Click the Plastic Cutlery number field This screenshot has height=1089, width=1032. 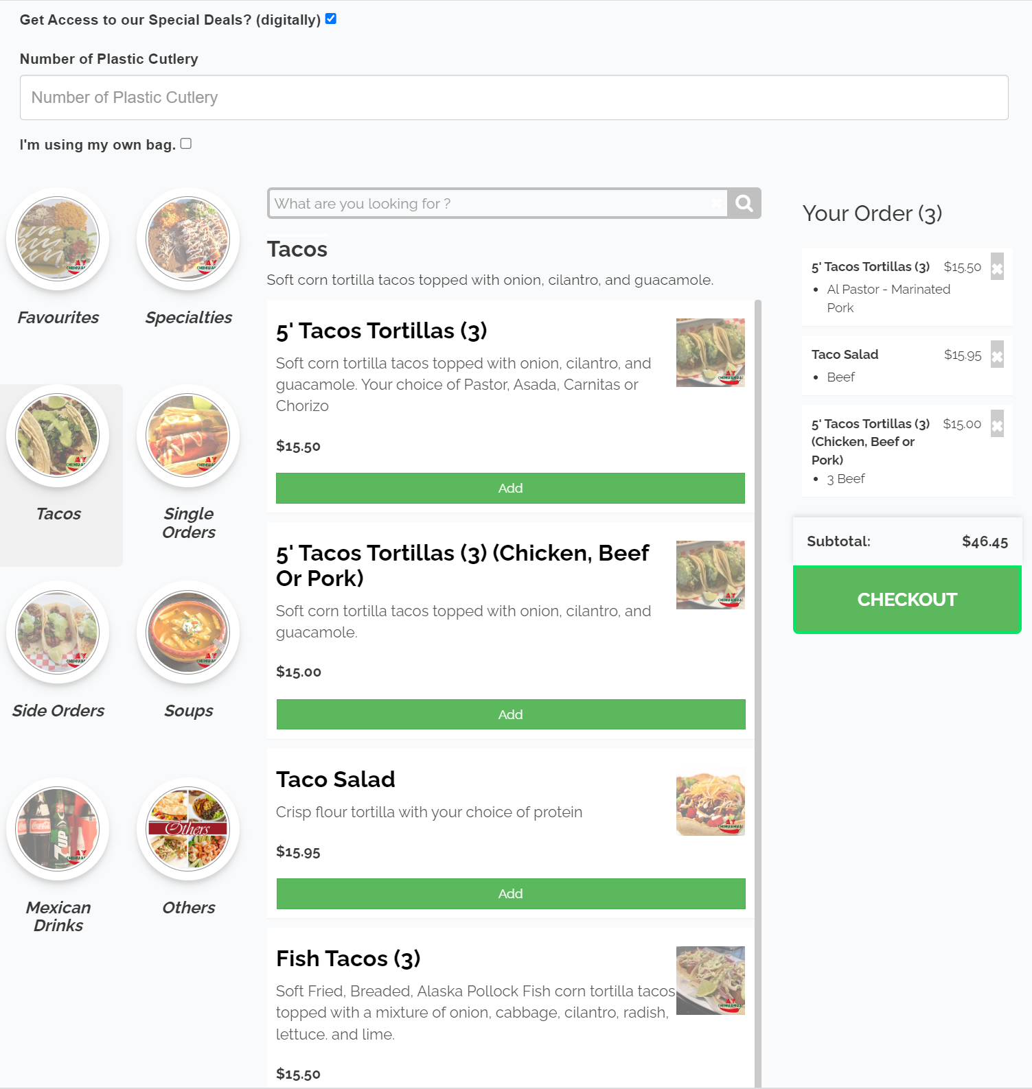[514, 97]
